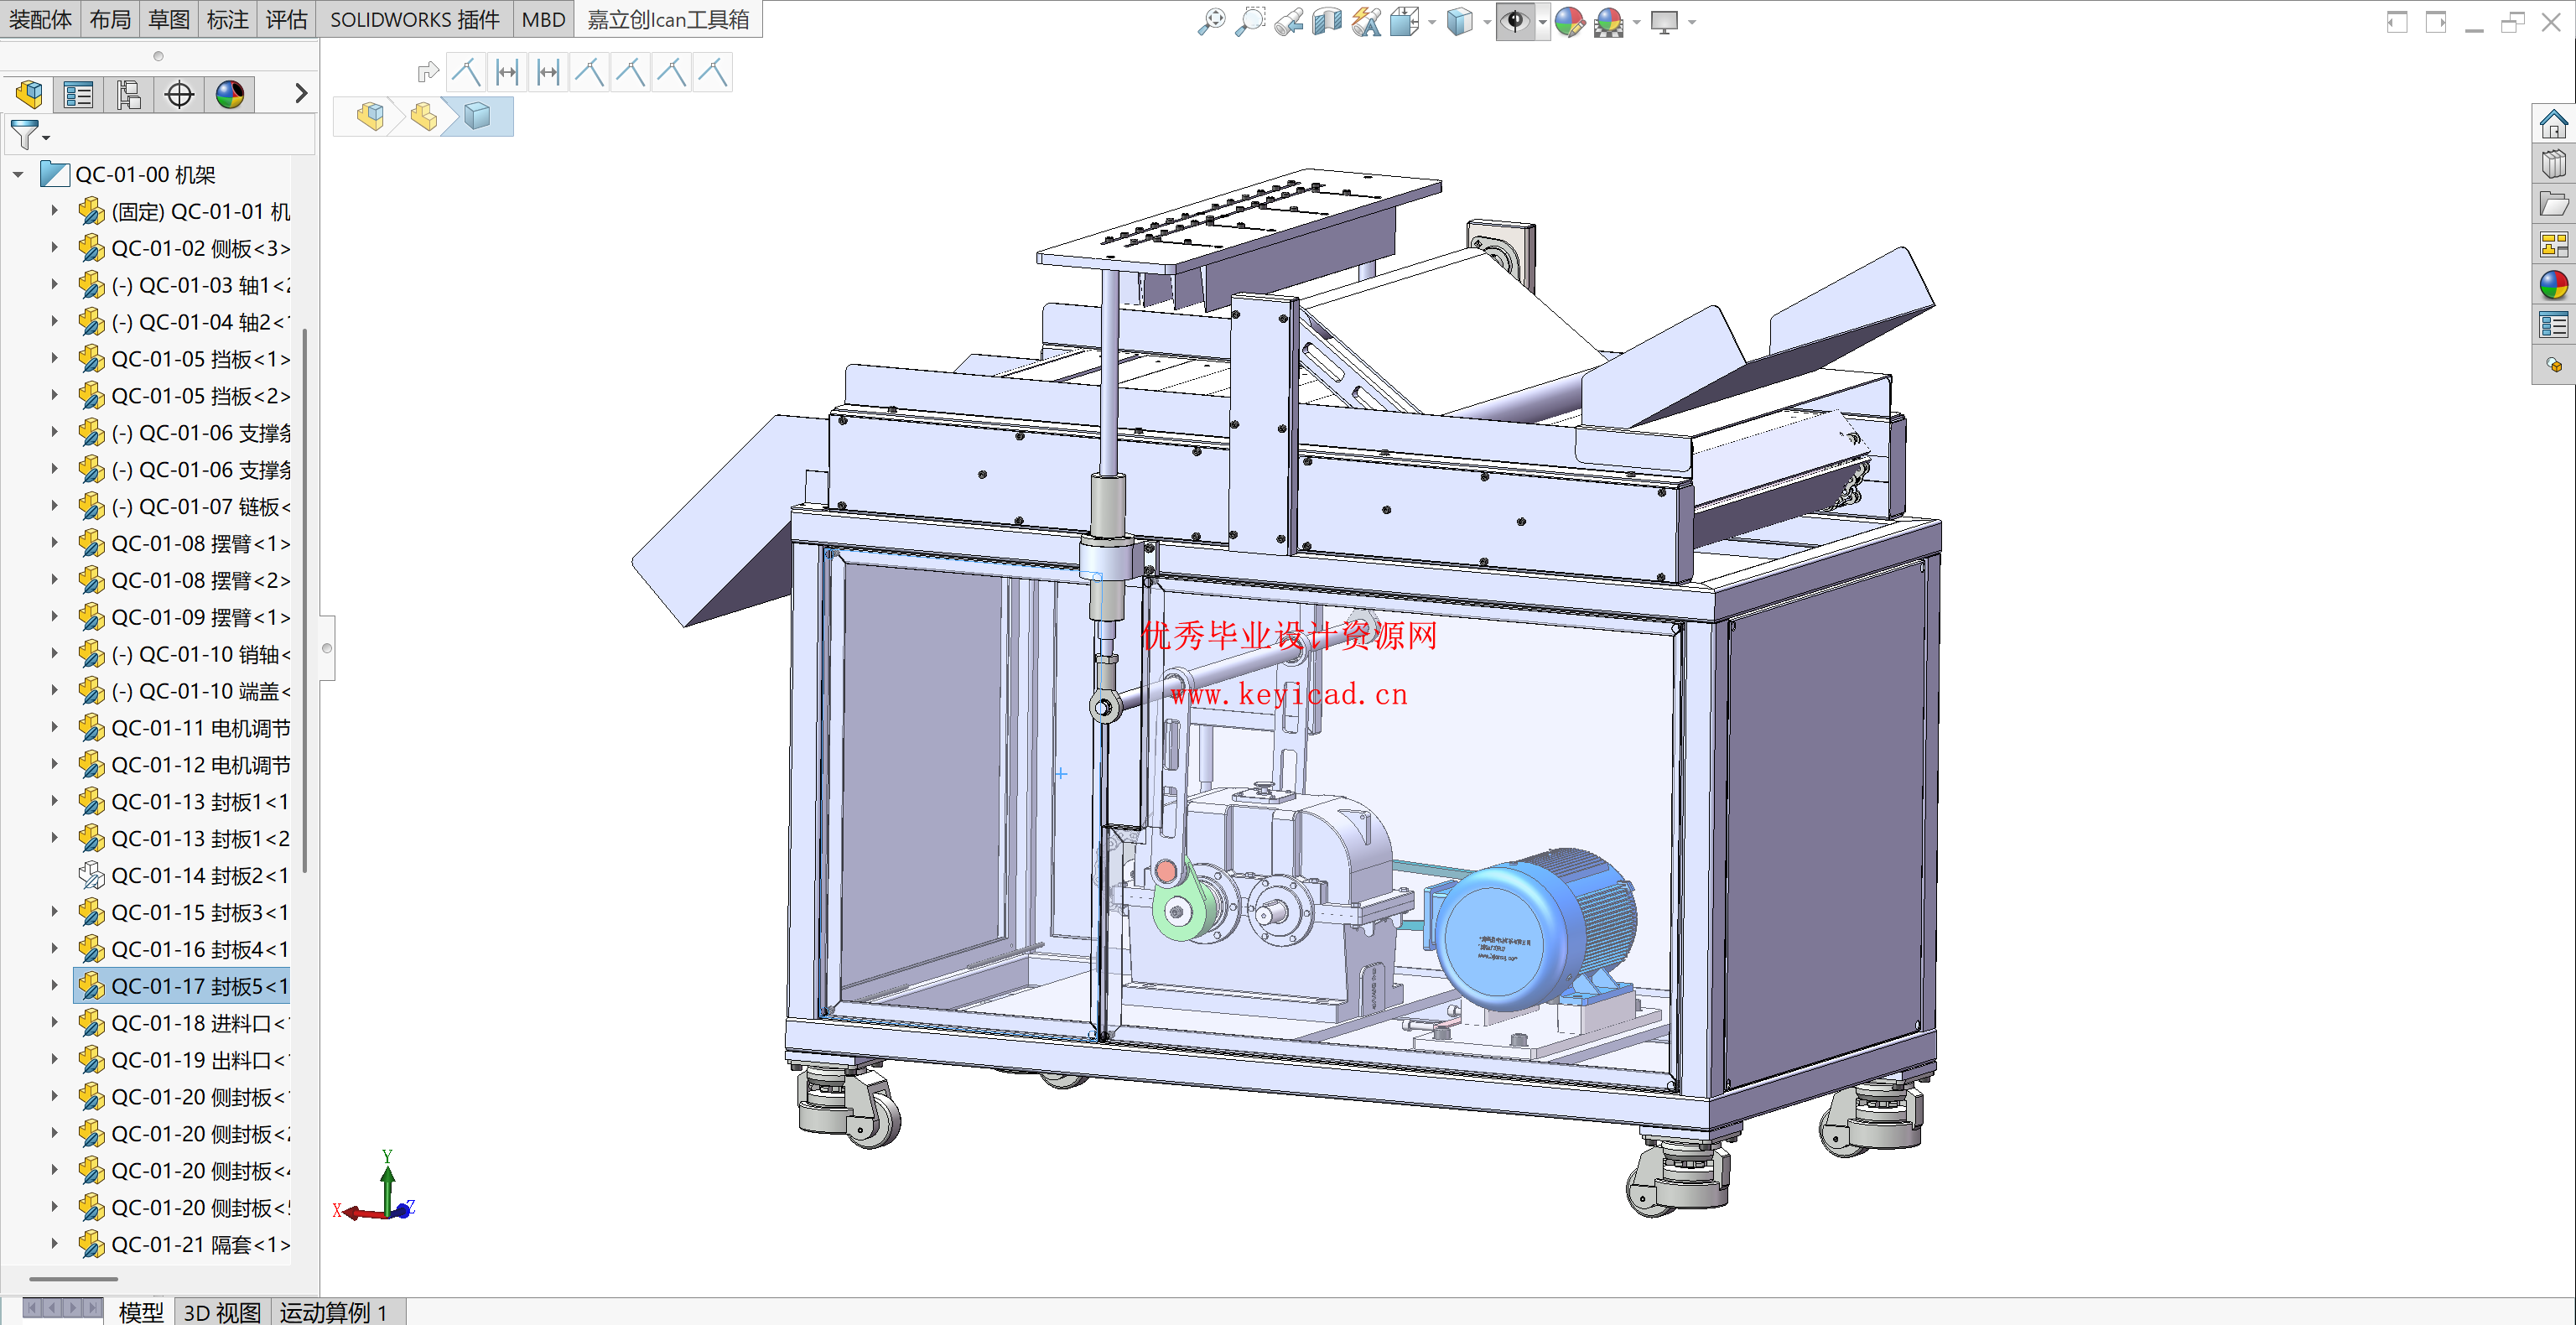The image size is (2576, 1325).
Task: Click the component part breadcrumb icon
Action: point(424,116)
